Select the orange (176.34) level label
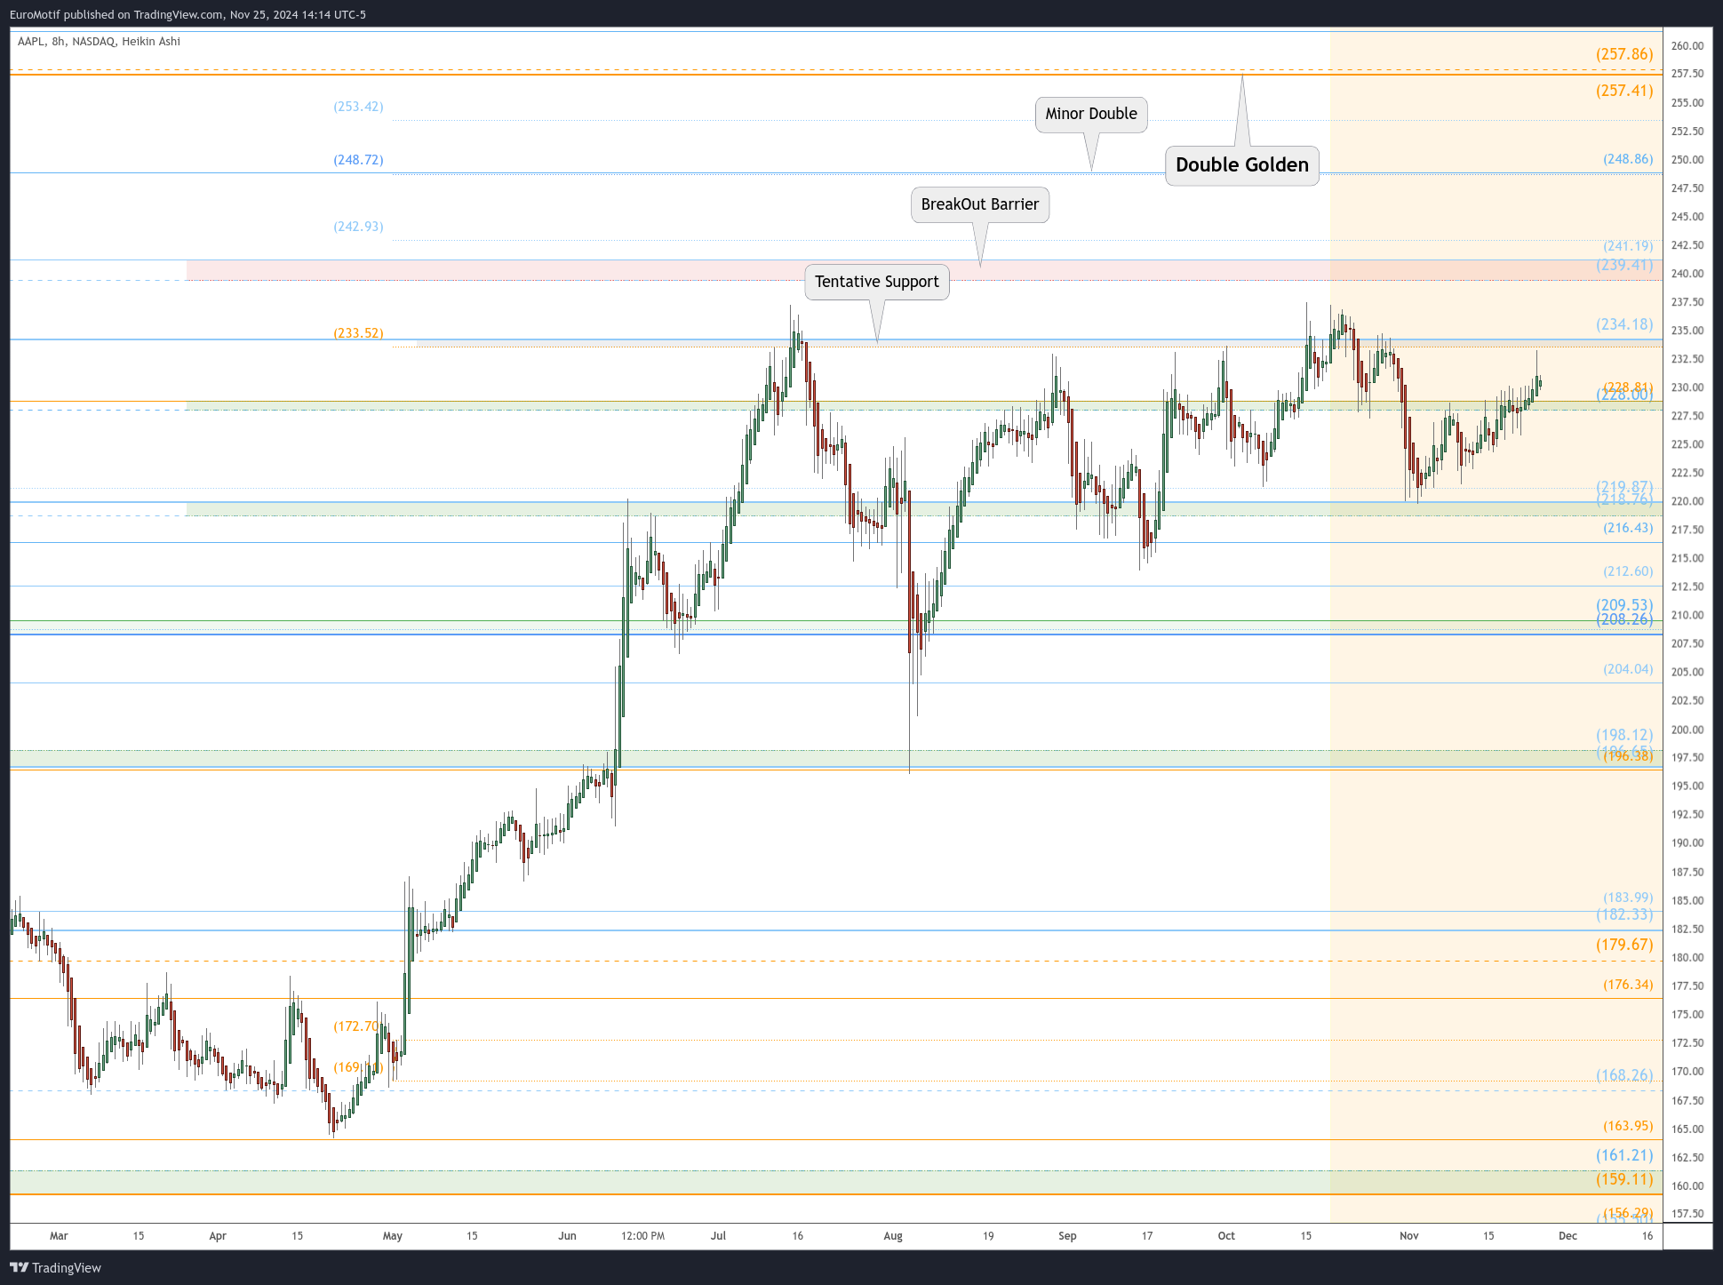 [x=1628, y=985]
